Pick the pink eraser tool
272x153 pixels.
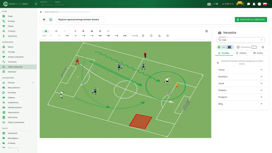(x=75, y=31)
